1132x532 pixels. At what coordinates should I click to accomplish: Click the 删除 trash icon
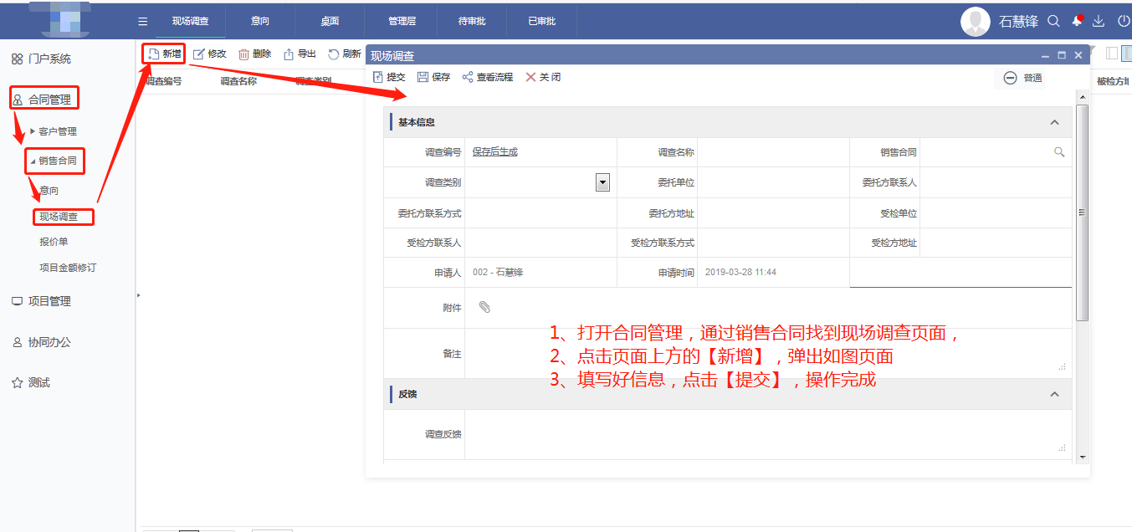pos(244,54)
